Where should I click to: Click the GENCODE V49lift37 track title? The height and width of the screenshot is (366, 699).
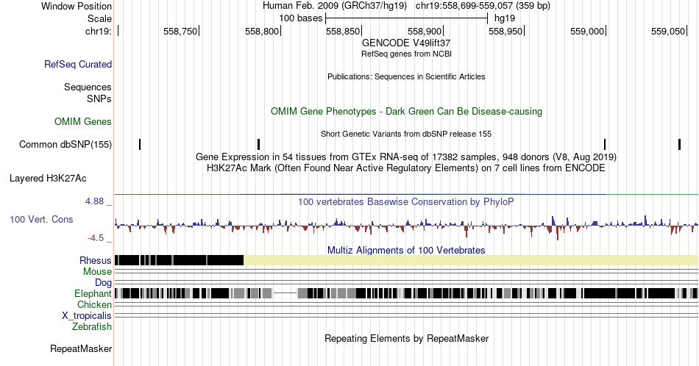click(406, 43)
